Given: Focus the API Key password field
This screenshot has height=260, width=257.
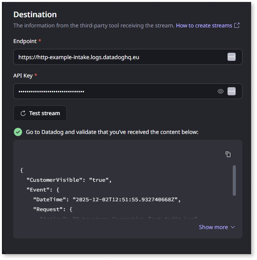Looking at the screenshot, I should (x=128, y=91).
